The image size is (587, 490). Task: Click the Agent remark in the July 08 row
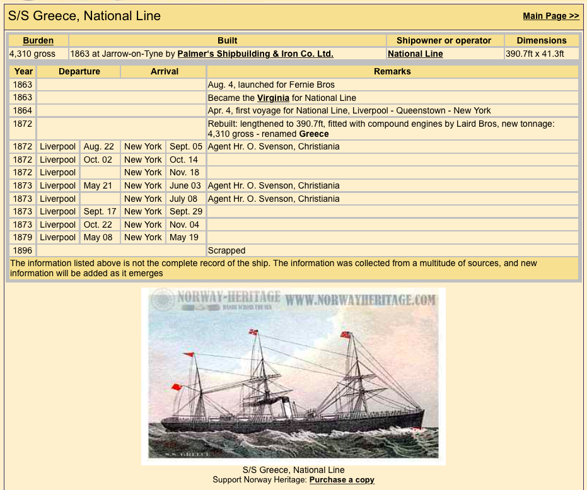pos(274,199)
